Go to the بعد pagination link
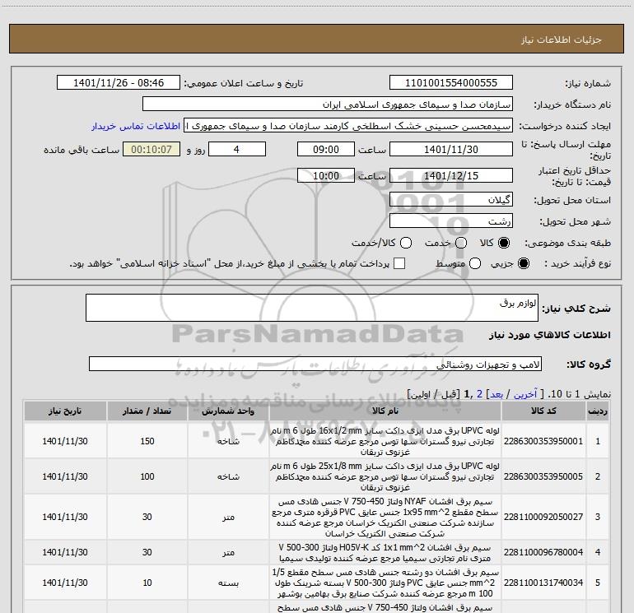The height and width of the screenshot is (613, 634). pos(496,394)
